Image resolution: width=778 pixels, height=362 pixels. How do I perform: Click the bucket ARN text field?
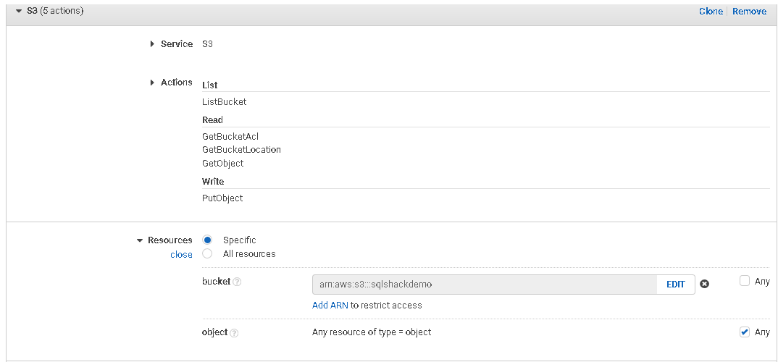point(484,285)
